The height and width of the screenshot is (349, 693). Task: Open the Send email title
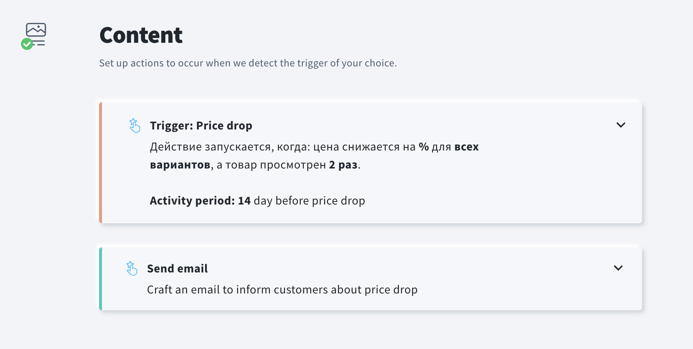(177, 269)
